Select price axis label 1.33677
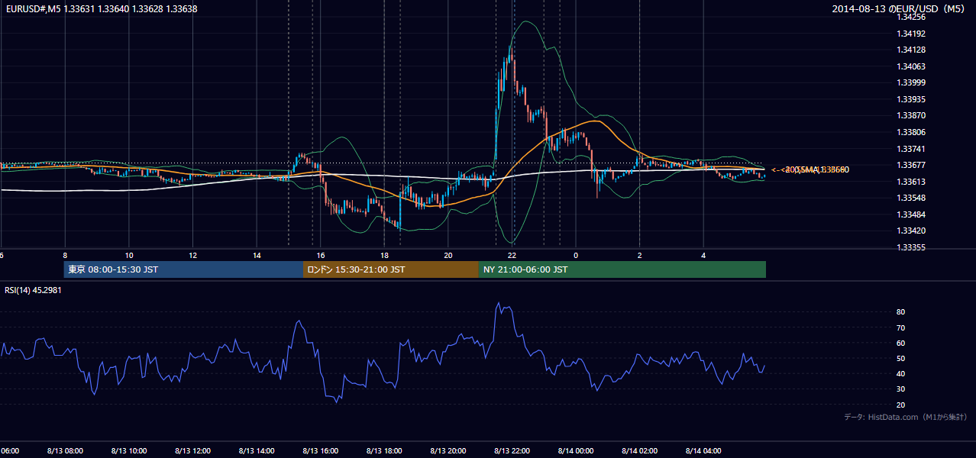 coord(910,165)
